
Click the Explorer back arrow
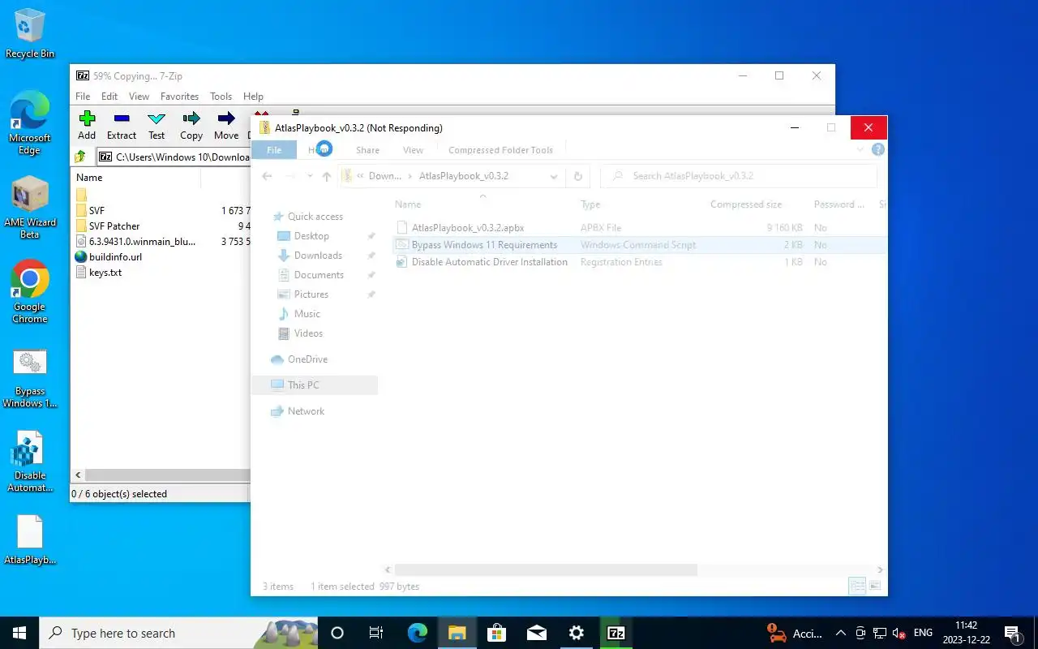click(267, 176)
